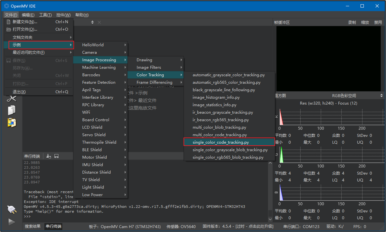The width and height of the screenshot is (386, 232).
Task: Open the 控件(W) menu
Action: (63, 15)
